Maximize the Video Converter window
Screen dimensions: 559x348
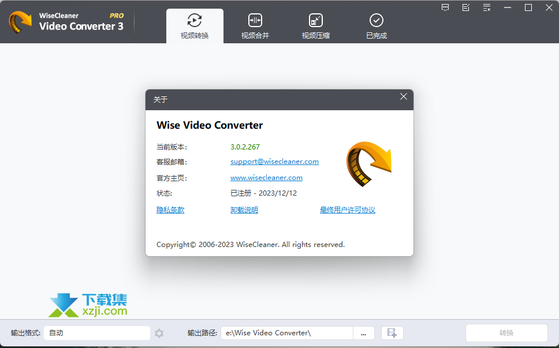[528, 8]
